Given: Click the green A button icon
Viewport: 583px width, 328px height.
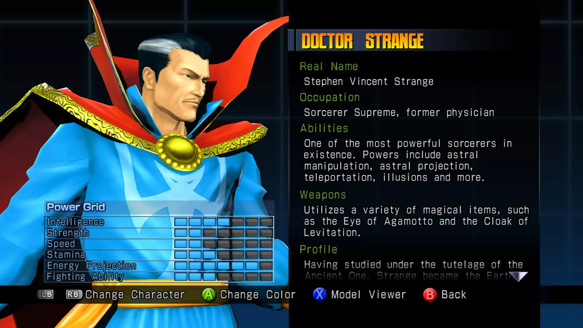Looking at the screenshot, I should pos(209,295).
